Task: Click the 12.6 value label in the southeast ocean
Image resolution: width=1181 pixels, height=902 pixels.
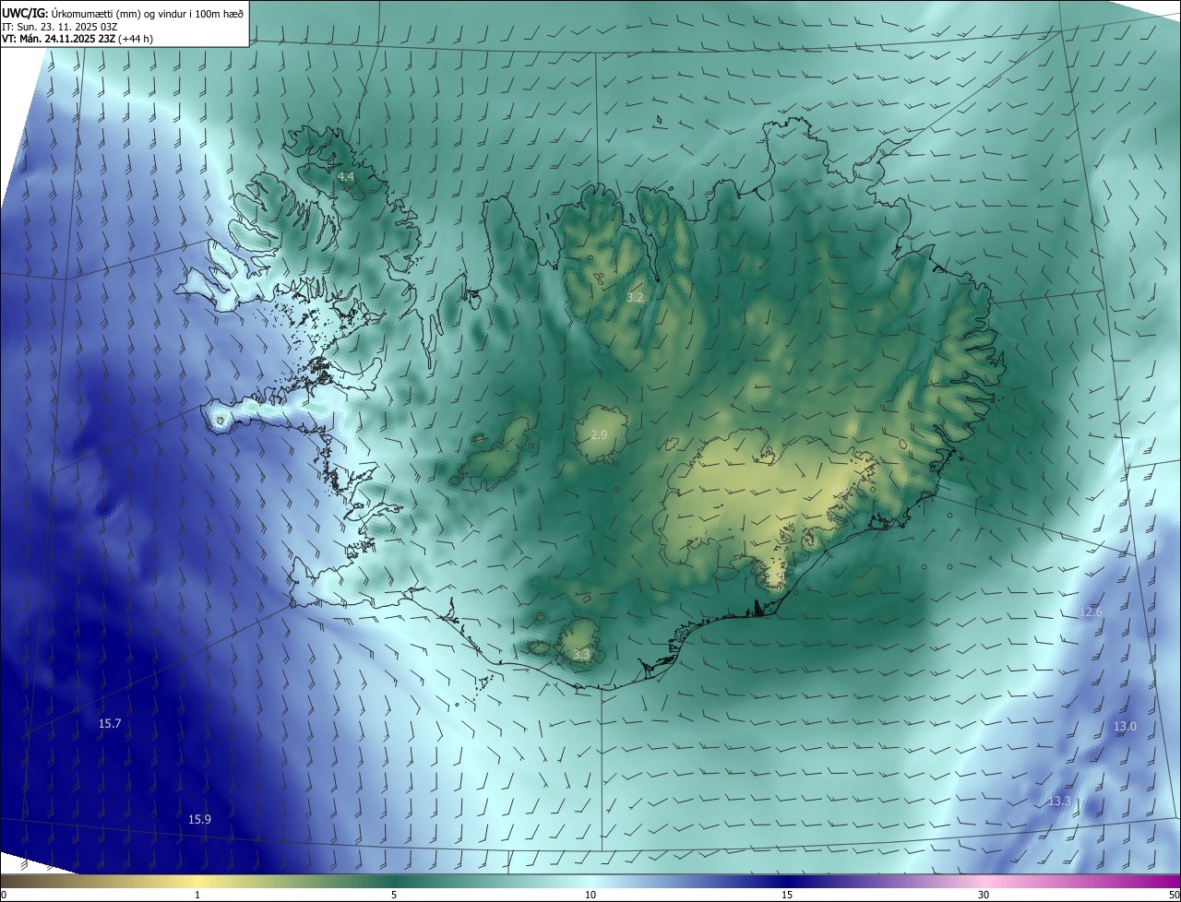Action: 1091,611
